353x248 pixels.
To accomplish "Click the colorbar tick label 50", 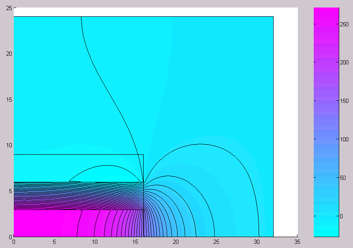I will tap(343, 178).
